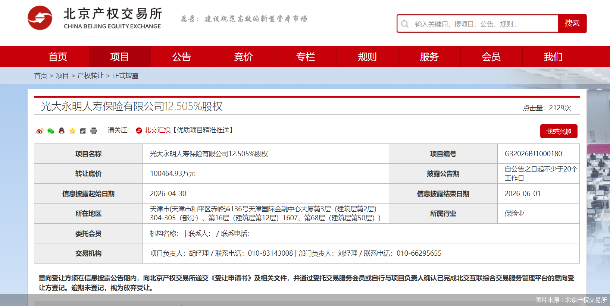The width and height of the screenshot is (610, 306).
Task: Go to 正式披露 in the breadcrumb
Action: [125, 76]
